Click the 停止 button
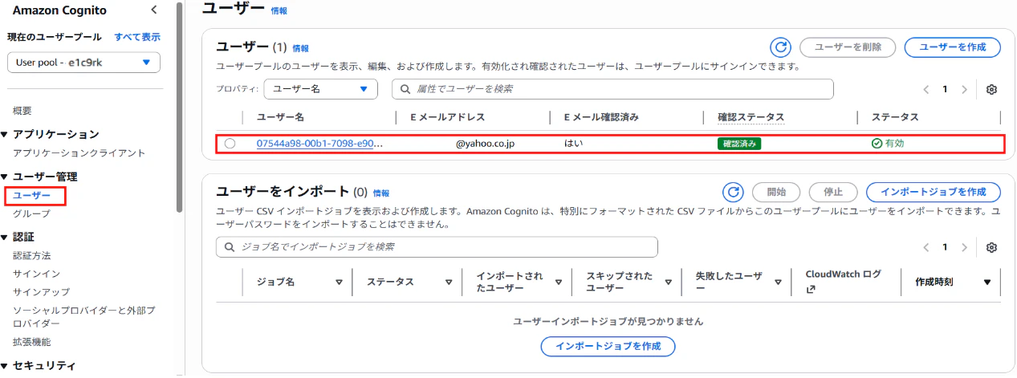 (x=833, y=192)
